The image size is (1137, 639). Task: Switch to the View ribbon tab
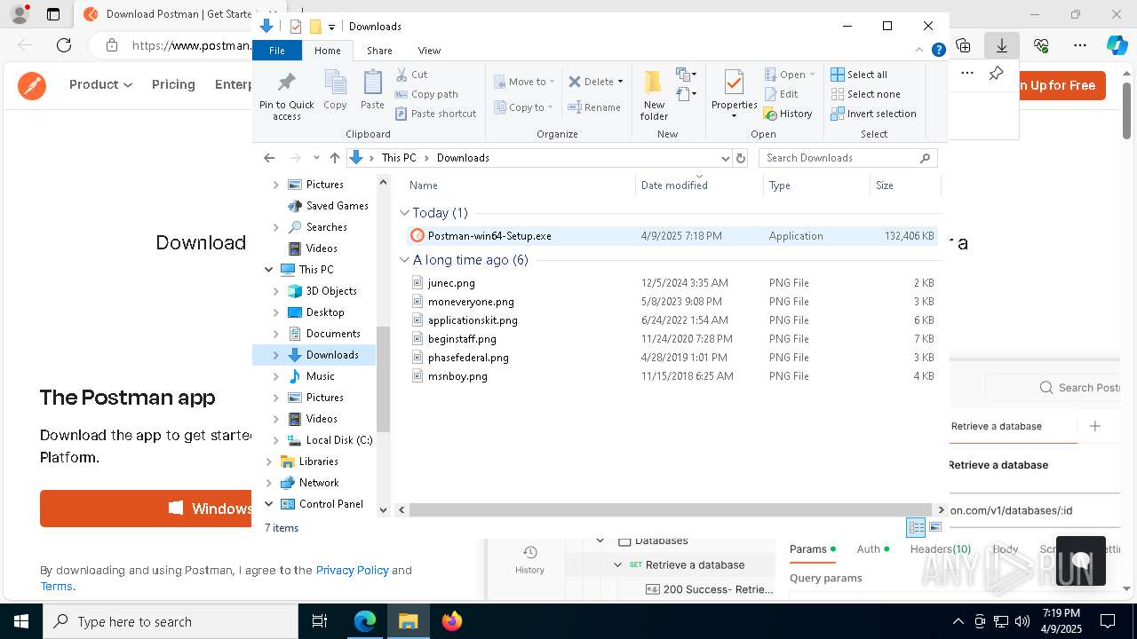[x=429, y=51]
